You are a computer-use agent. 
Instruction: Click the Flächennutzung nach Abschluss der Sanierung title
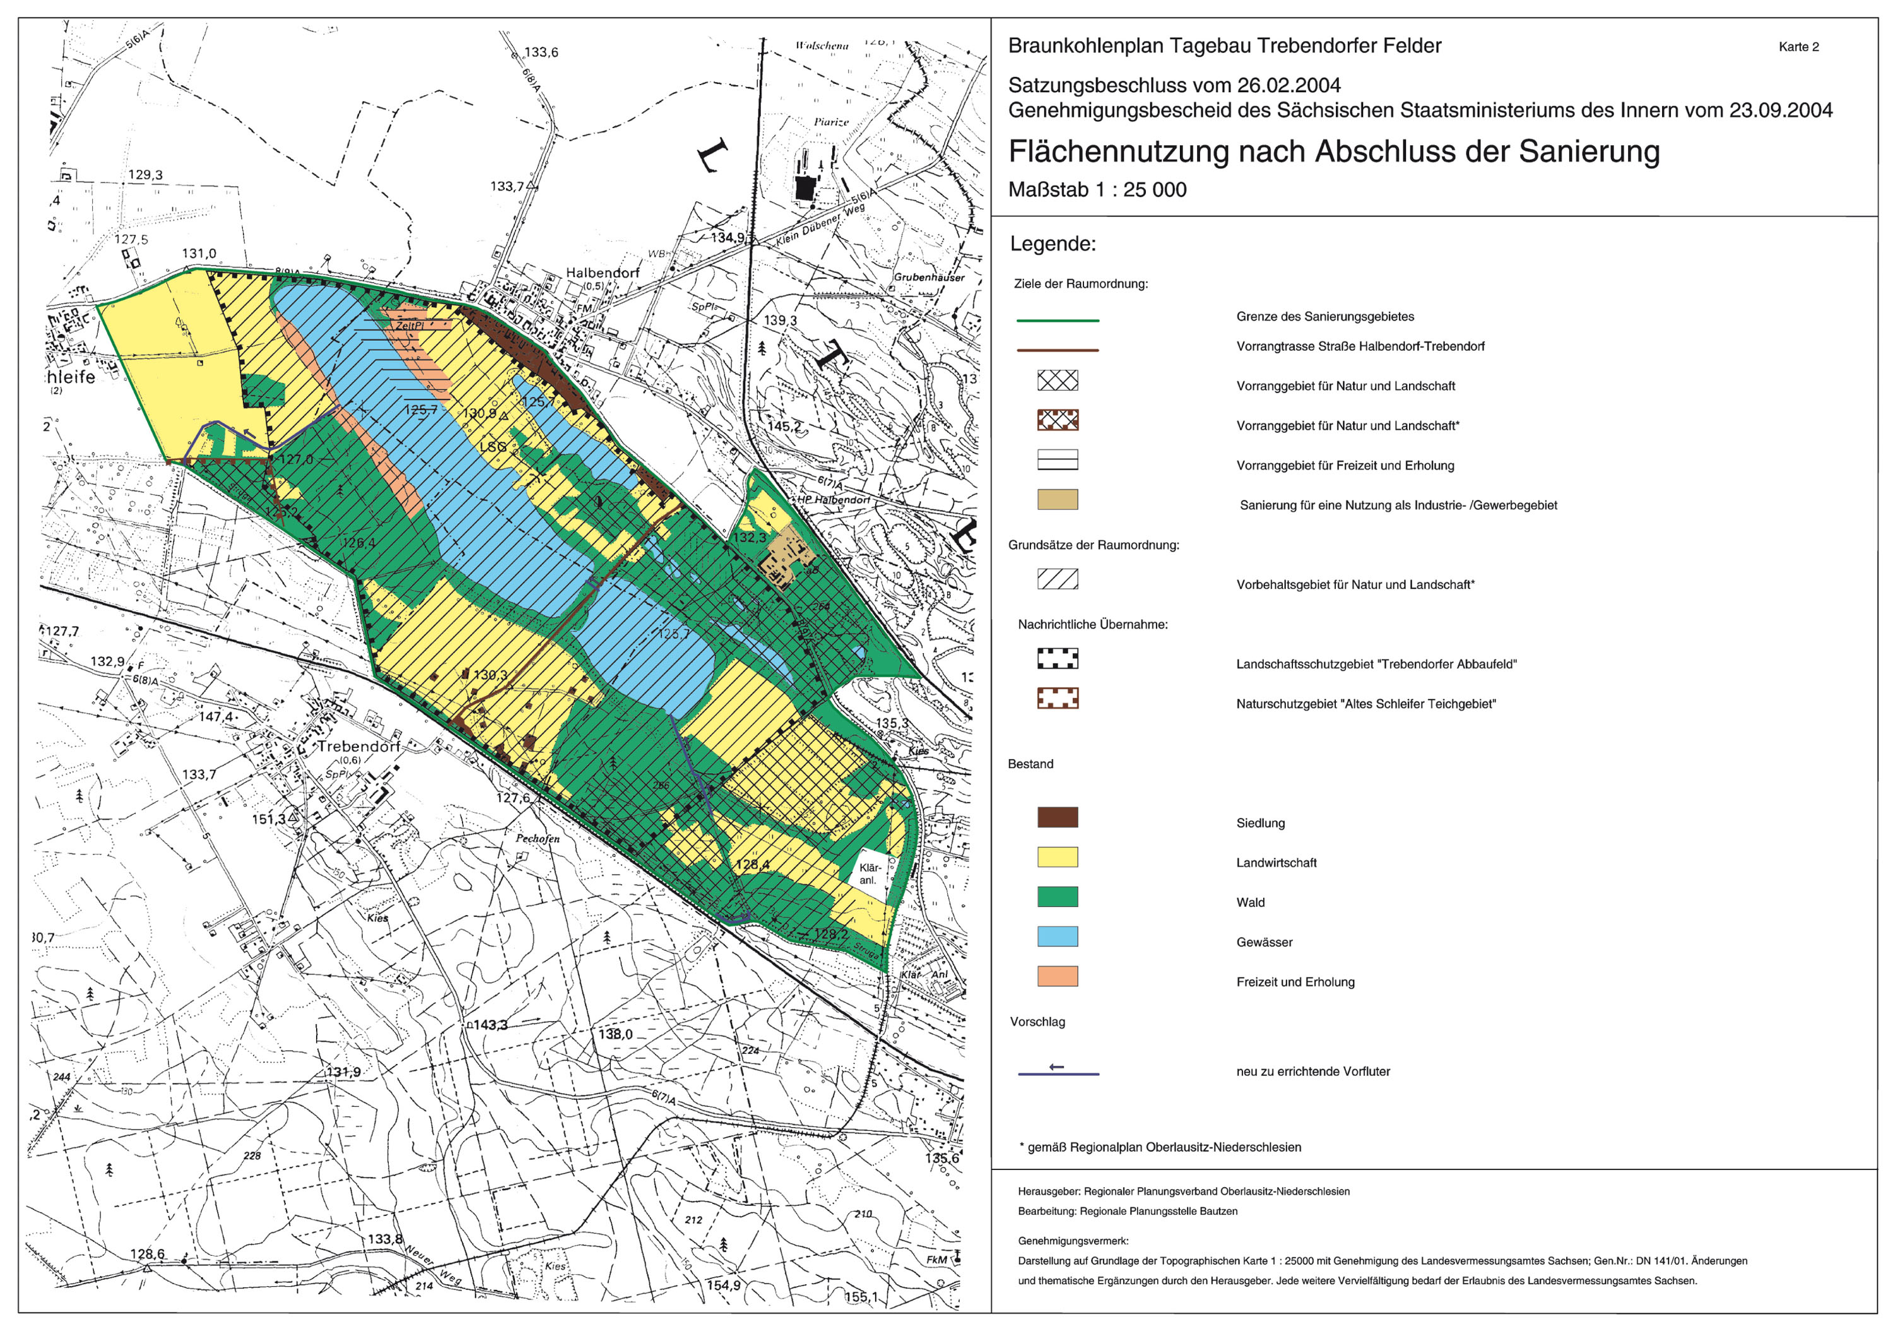tap(1333, 151)
